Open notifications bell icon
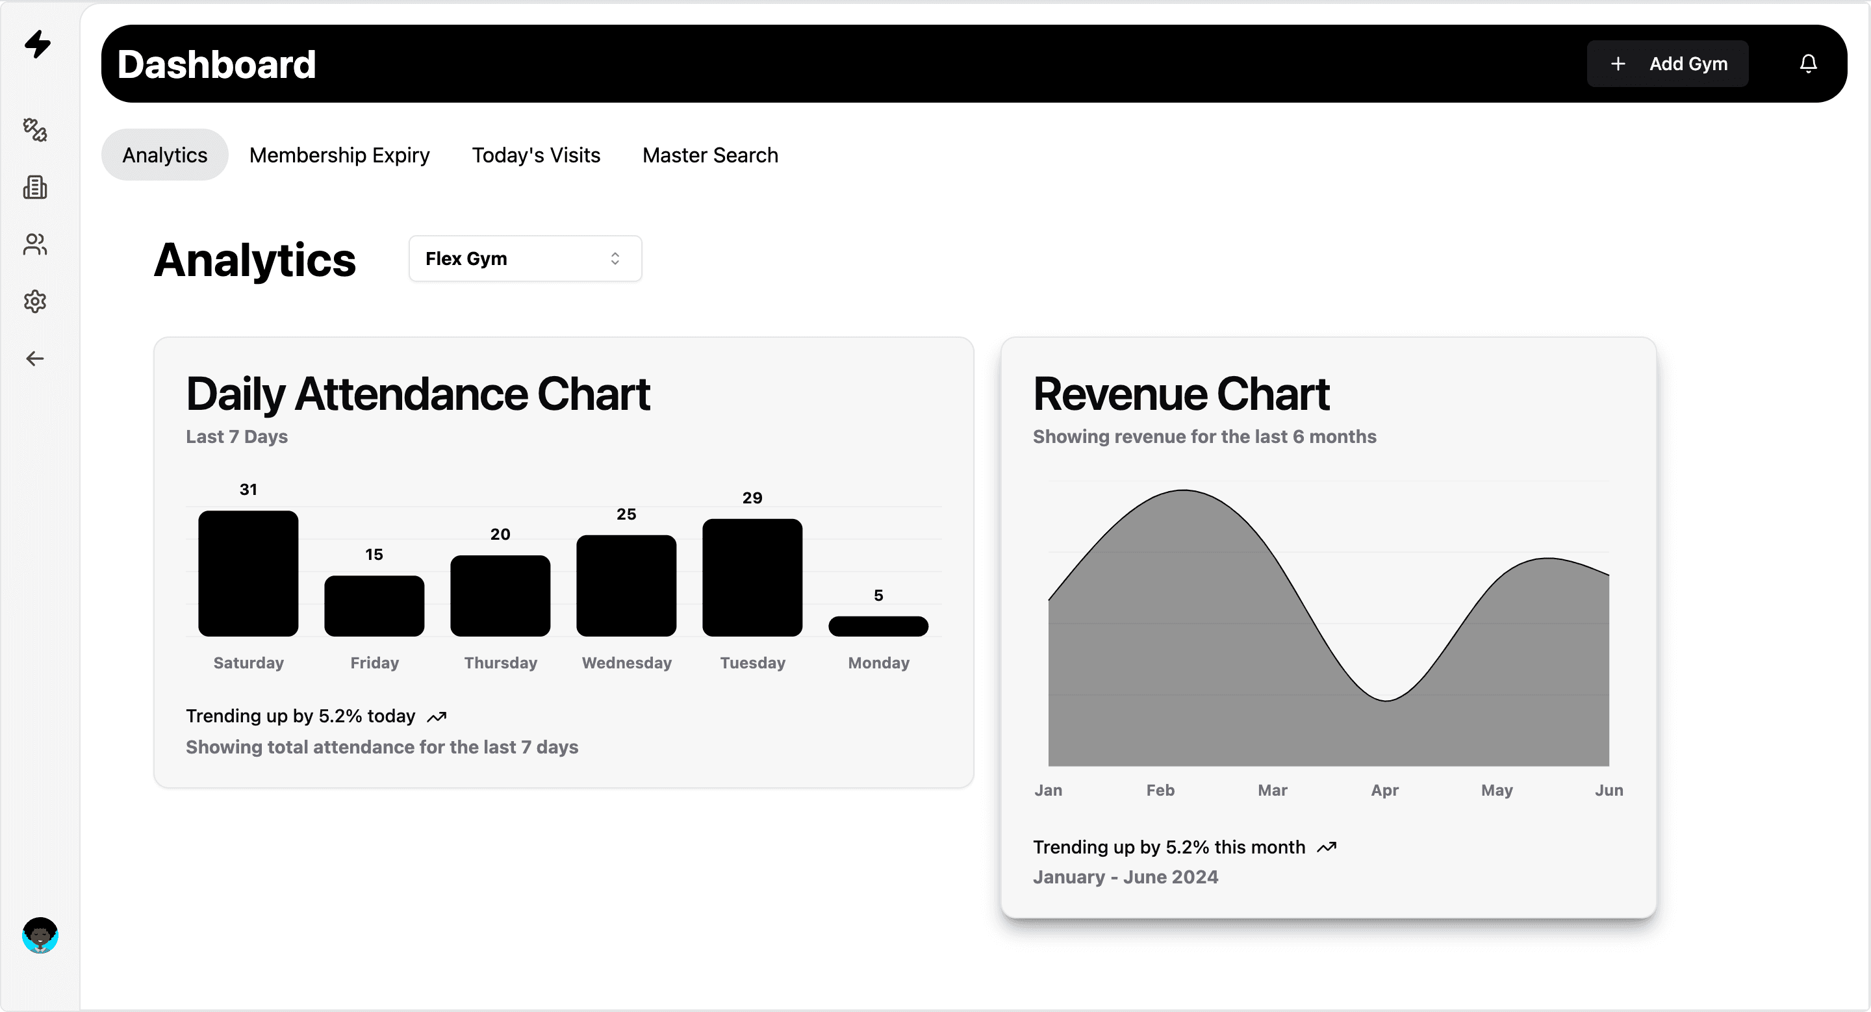Viewport: 1871px width, 1012px height. [x=1809, y=64]
